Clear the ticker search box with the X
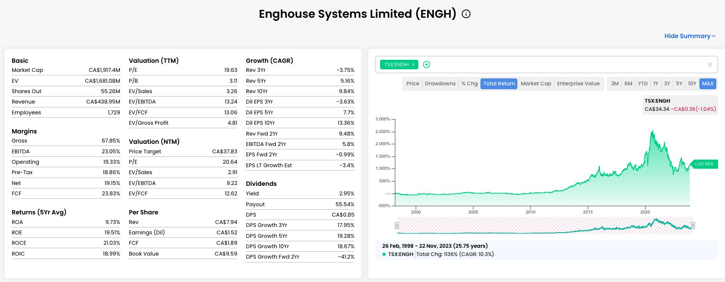 (710, 65)
